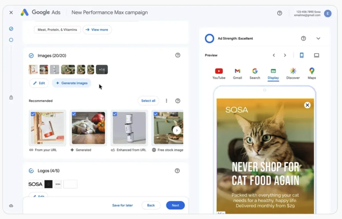Select the Gmail preview tab
This screenshot has height=219, width=342.
(x=237, y=74)
